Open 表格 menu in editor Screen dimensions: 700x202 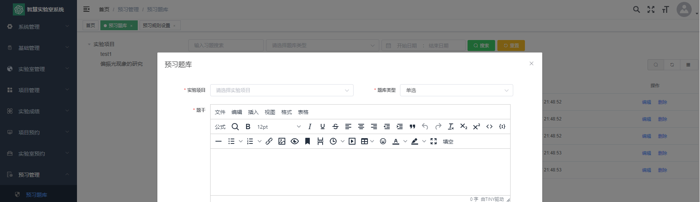[x=303, y=112]
